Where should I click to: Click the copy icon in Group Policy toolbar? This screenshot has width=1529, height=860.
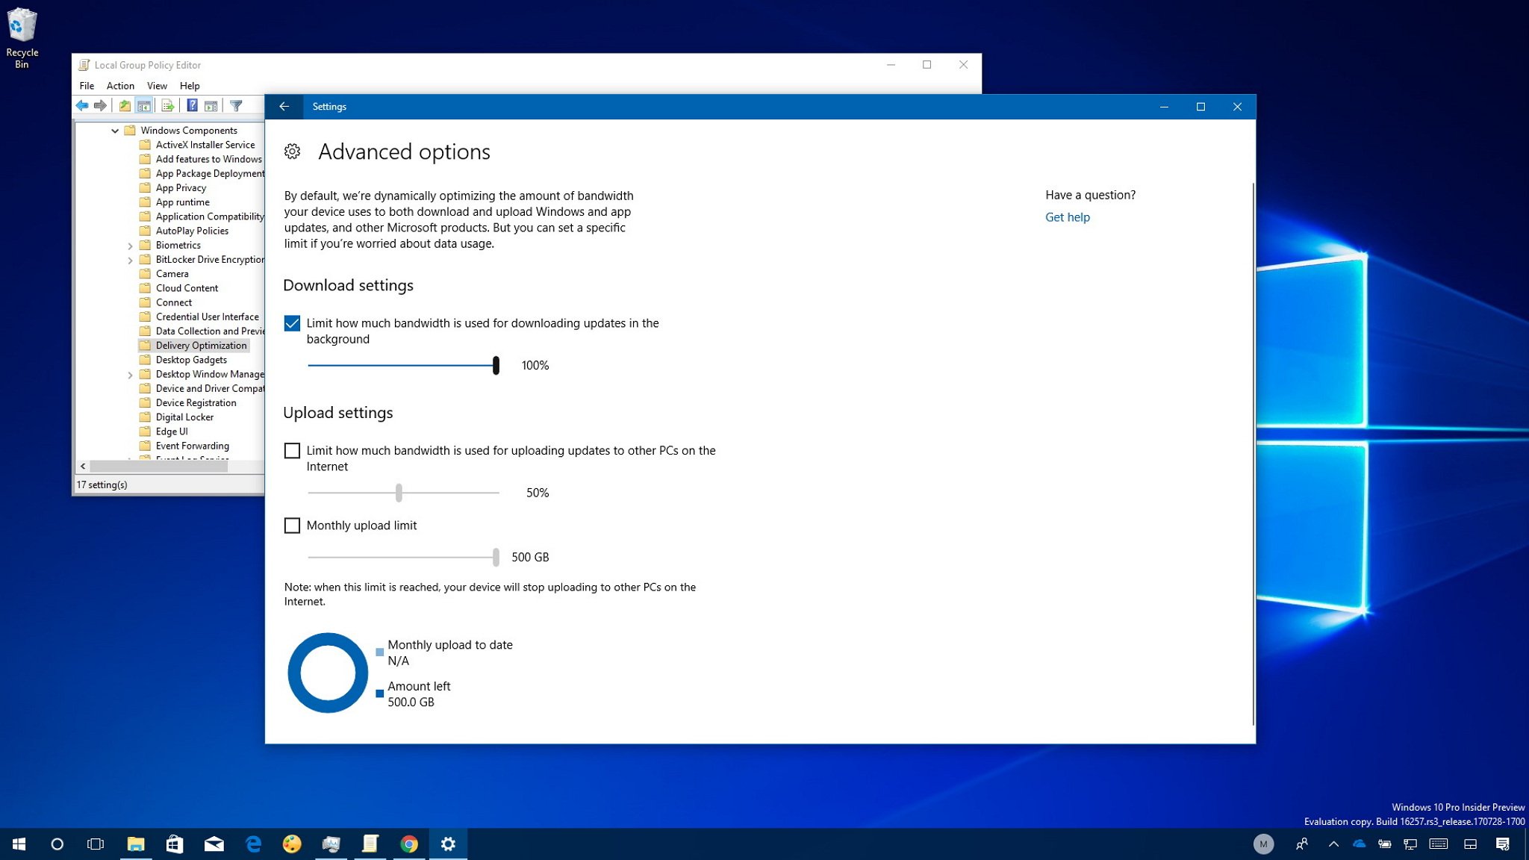coord(167,105)
